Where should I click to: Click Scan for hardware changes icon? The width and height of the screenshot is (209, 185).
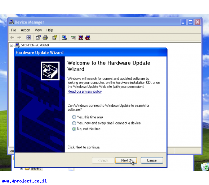64,38
